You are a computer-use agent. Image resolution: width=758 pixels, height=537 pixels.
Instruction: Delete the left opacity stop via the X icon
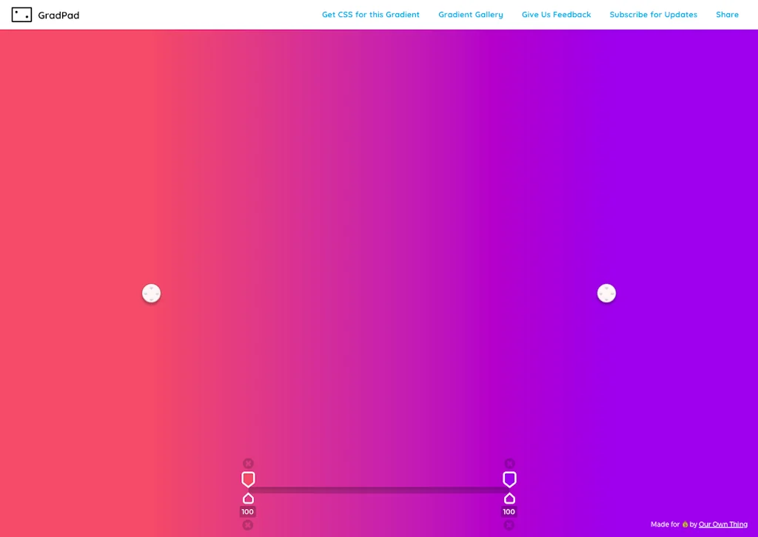(248, 524)
